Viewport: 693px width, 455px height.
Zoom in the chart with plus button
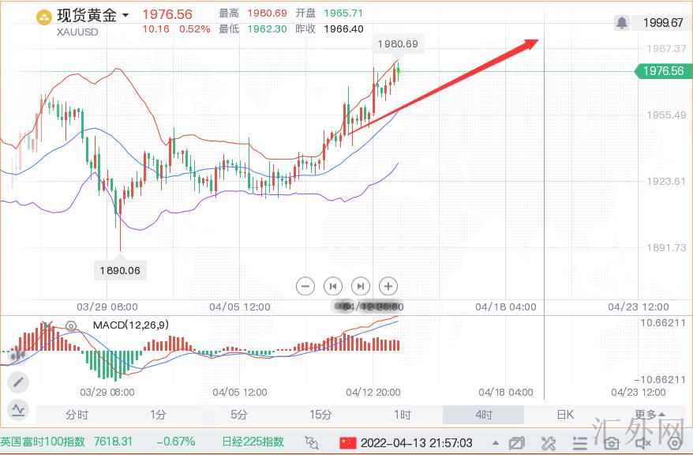pyautogui.click(x=388, y=286)
